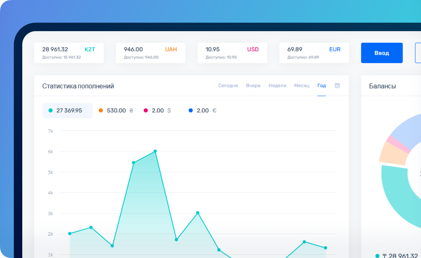Toggle the 530.00 hryvnia series
Screen dimensions: 421x258
116,111
